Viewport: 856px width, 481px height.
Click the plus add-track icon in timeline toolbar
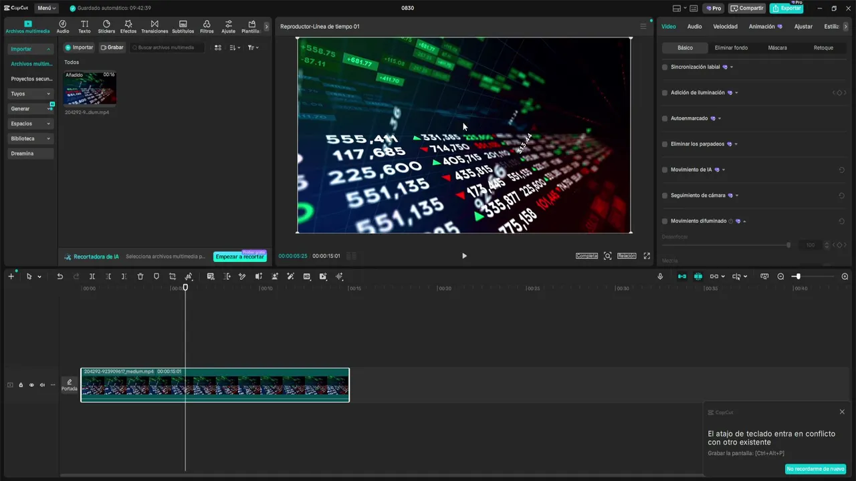click(11, 277)
